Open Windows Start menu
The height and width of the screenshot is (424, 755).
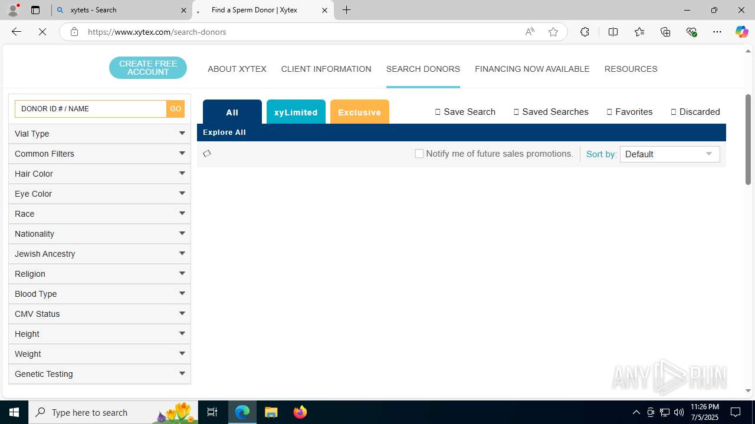pyautogui.click(x=14, y=412)
